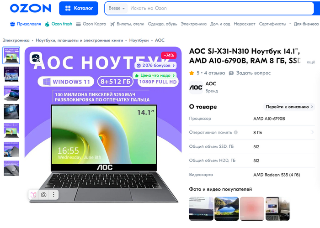This screenshot has height=228, width=320.
Task: Click Электроника in the breadcrumb
Action: point(16,40)
